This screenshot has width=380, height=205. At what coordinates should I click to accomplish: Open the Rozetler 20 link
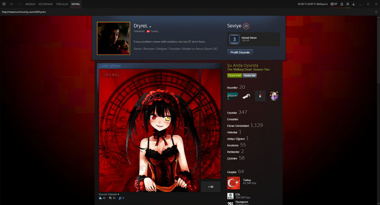coord(236,87)
